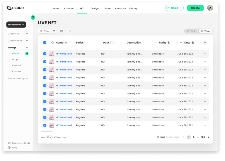Open the Filter button
This screenshot has width=225, height=161.
tap(45, 31)
